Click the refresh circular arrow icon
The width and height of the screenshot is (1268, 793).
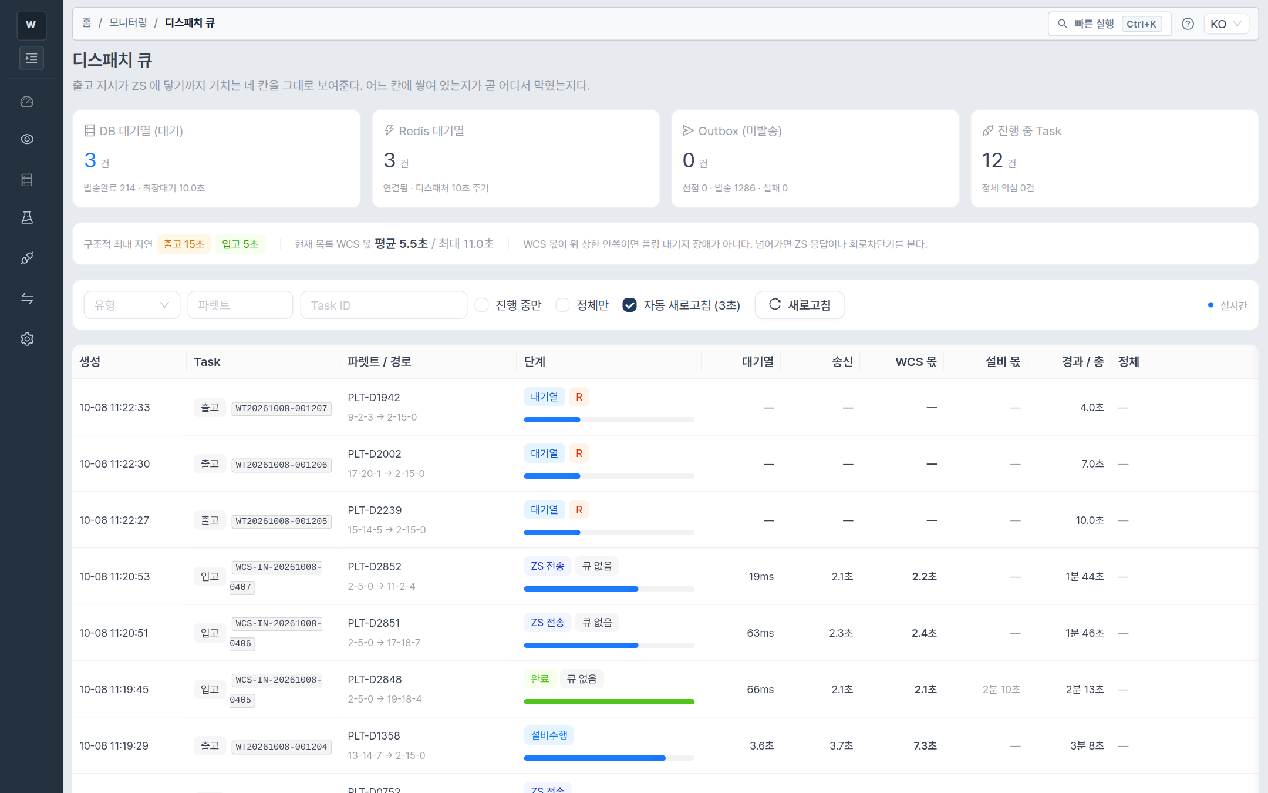(775, 304)
